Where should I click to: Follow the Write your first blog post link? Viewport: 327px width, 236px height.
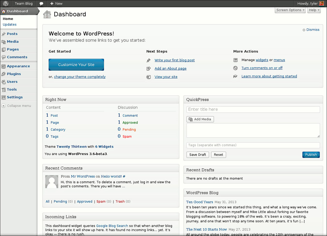point(175,60)
